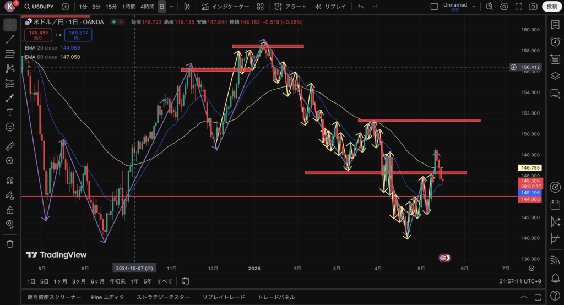Switch to 1分 timeframe

point(83,7)
